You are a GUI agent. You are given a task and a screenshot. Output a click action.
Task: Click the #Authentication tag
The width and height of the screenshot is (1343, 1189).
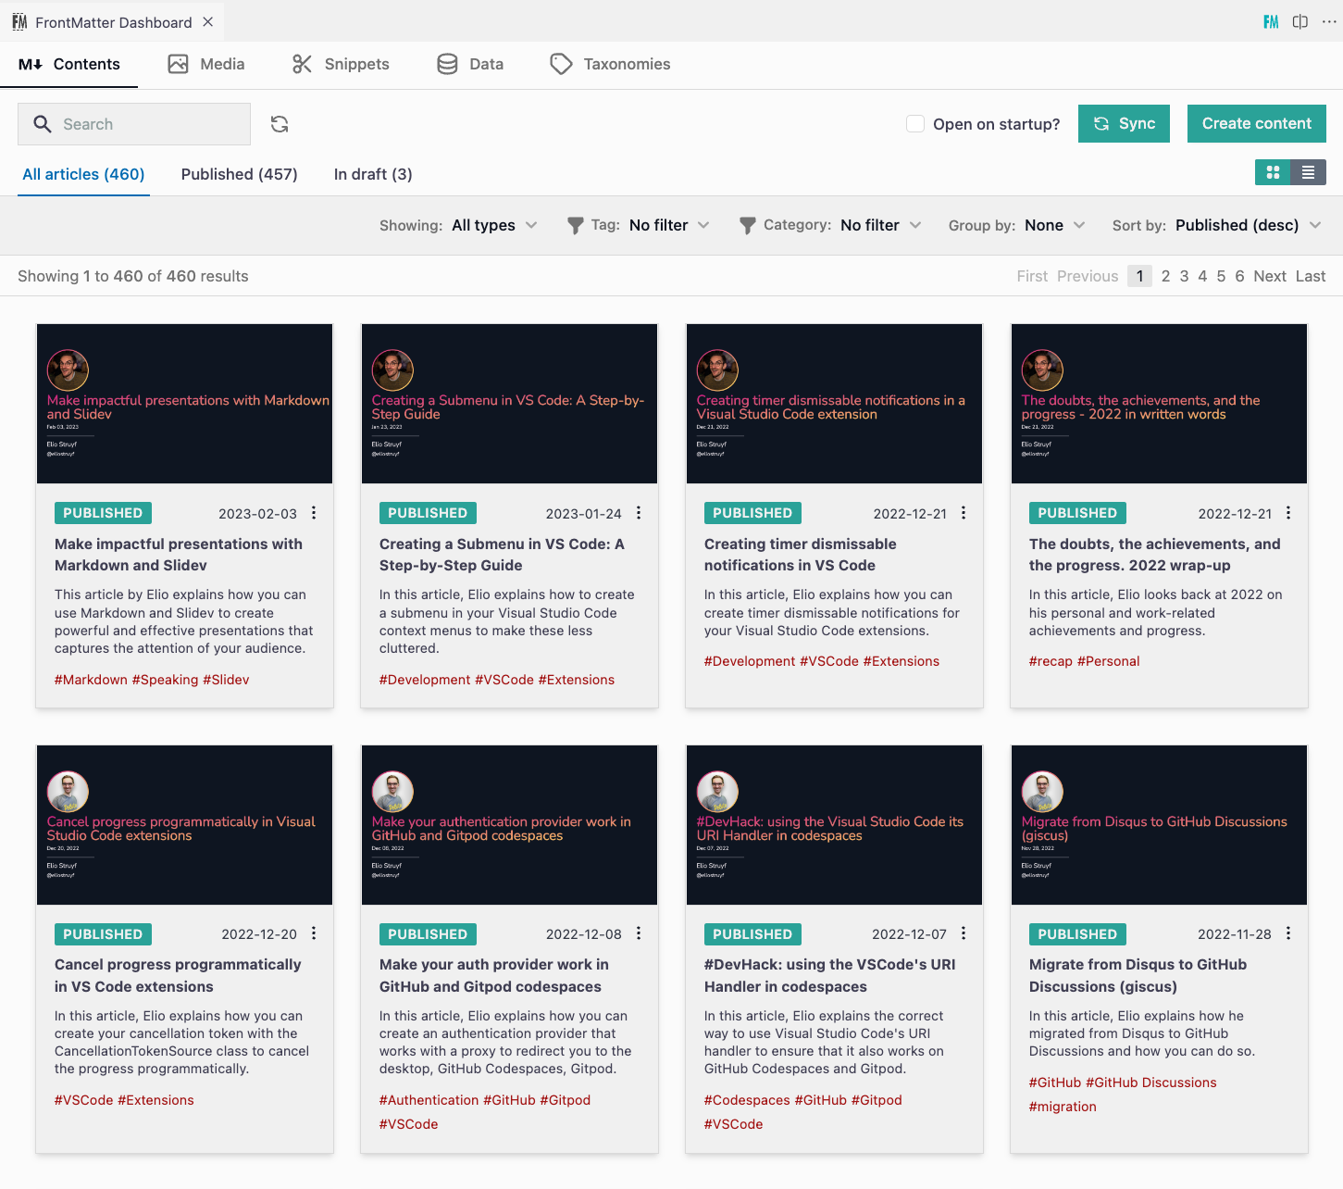[x=429, y=1100]
